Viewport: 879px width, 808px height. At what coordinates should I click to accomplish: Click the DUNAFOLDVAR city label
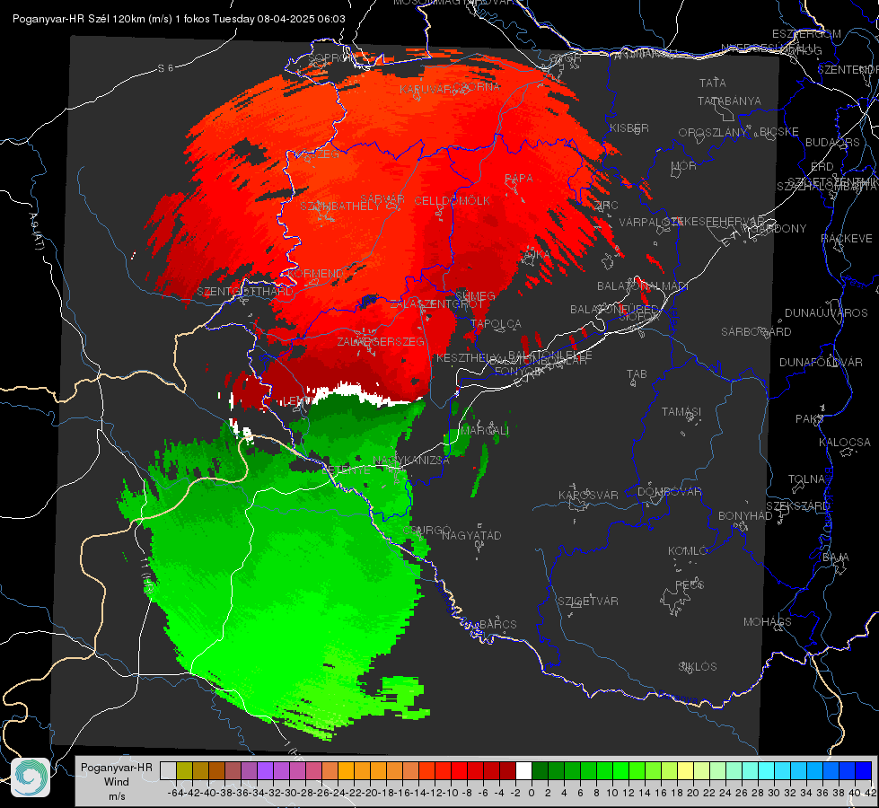[x=821, y=362]
